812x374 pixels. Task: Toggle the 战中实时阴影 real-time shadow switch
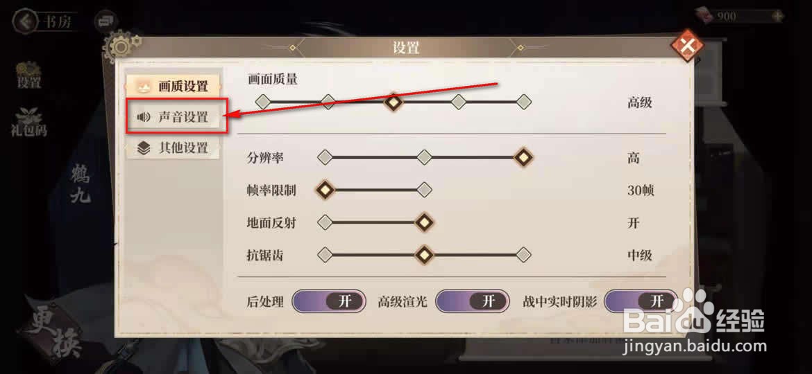(641, 302)
